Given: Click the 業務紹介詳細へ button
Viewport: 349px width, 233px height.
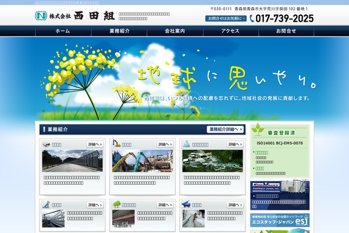Looking at the screenshot, I should pyautogui.click(x=225, y=129).
